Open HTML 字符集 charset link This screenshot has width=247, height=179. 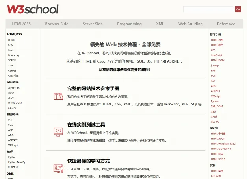[x=218, y=133]
